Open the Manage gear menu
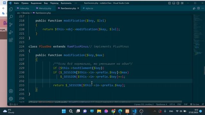 11,99
